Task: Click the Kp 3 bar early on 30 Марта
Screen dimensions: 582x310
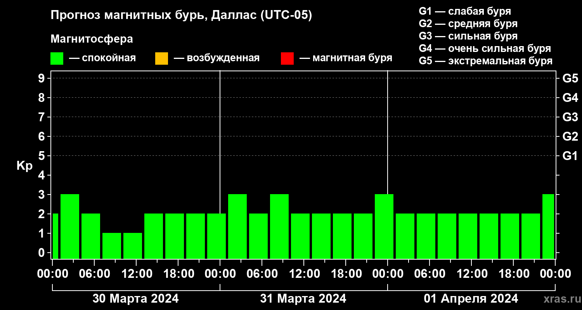Action: pyautogui.click(x=70, y=226)
